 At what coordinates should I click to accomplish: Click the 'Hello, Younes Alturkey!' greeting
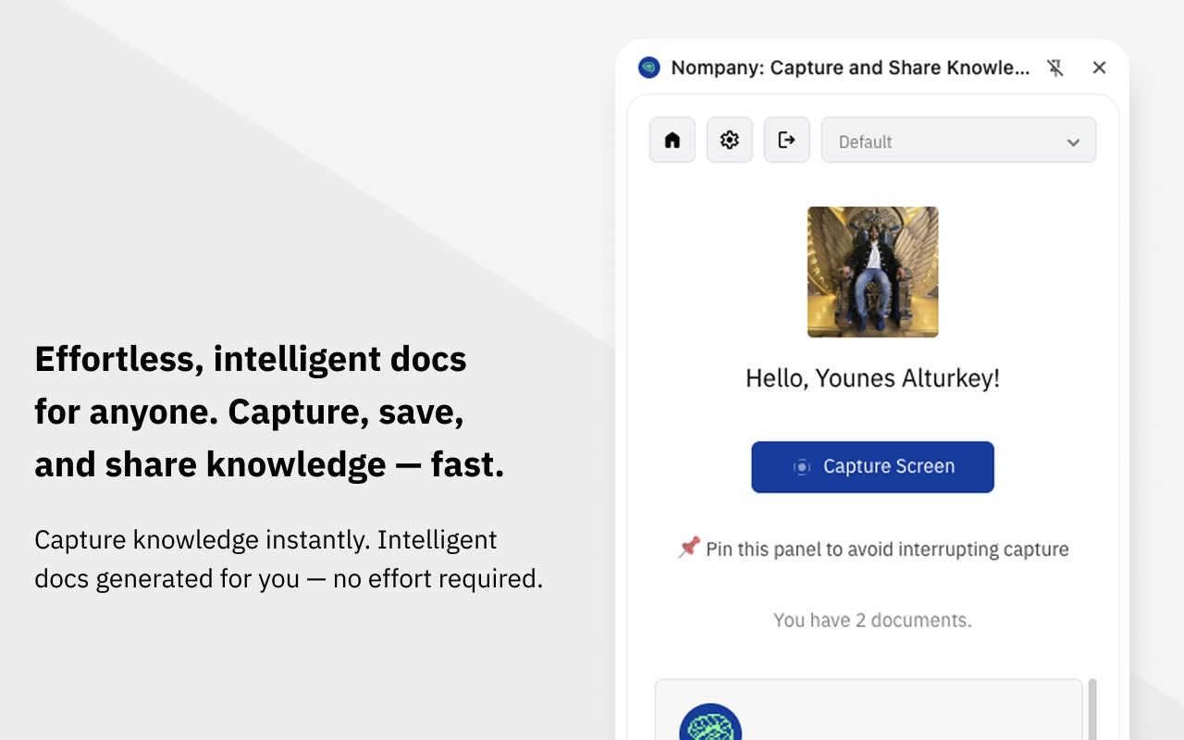click(872, 378)
